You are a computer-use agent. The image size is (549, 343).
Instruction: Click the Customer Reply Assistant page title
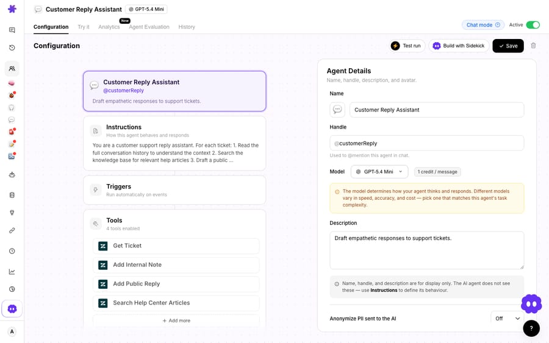tap(84, 9)
